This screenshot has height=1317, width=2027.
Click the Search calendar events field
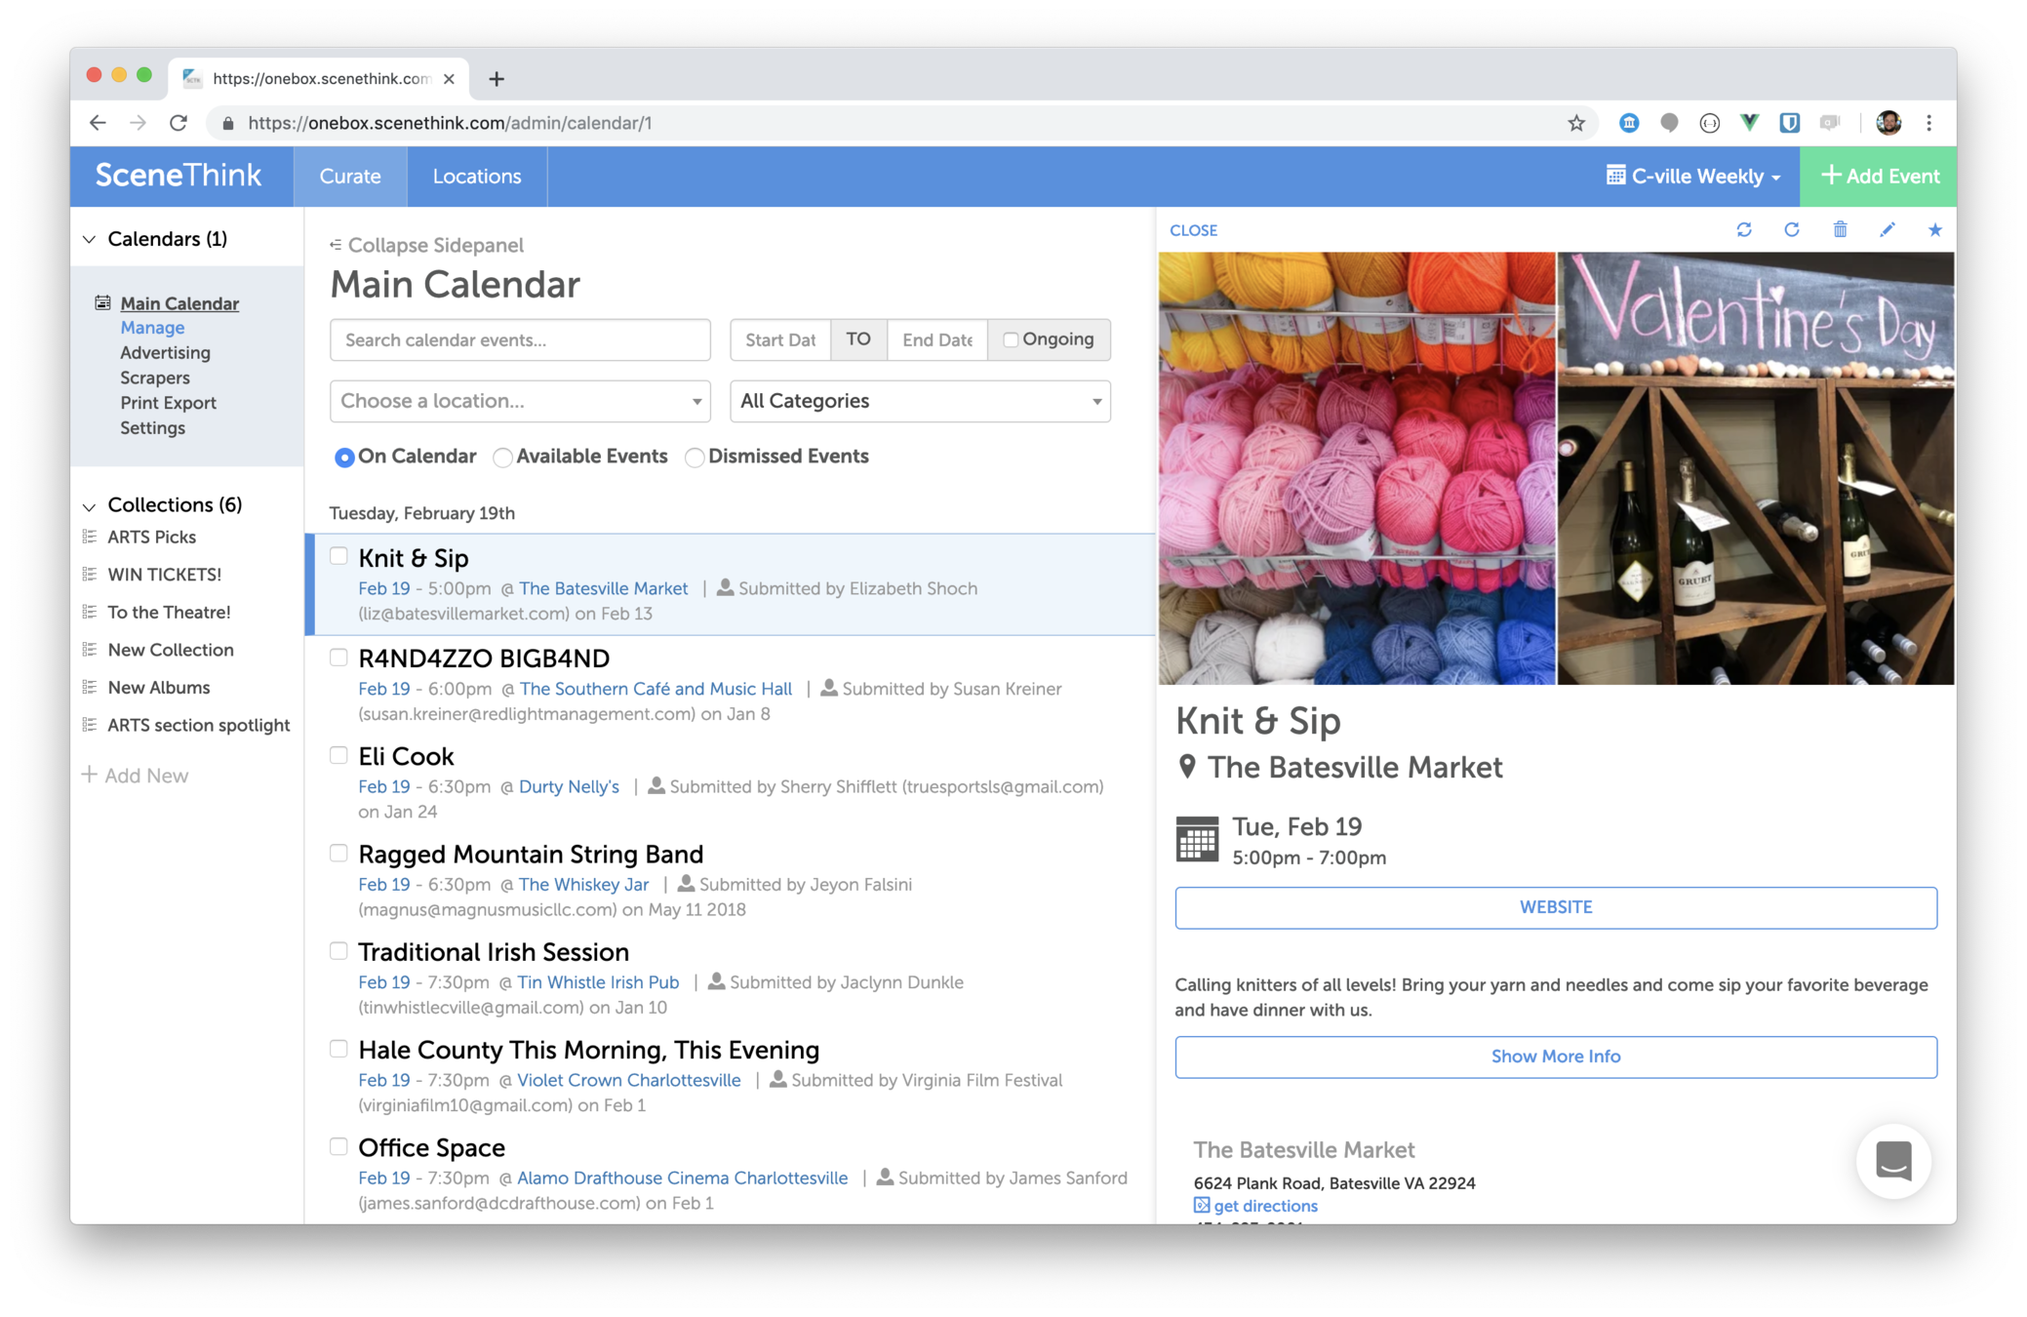tap(520, 339)
